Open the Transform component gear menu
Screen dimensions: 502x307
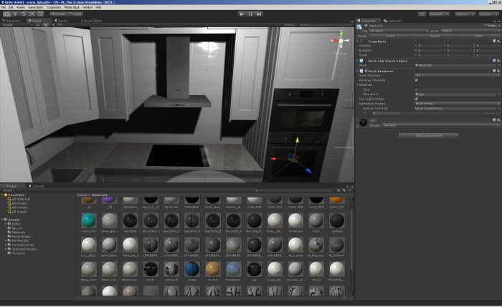[x=498, y=42]
